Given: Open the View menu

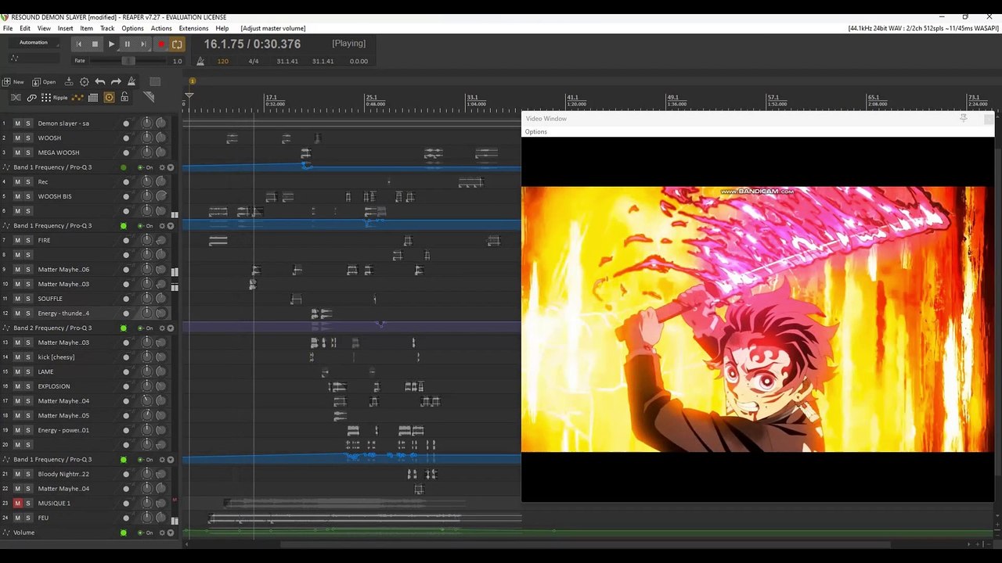Looking at the screenshot, I should pos(44,28).
